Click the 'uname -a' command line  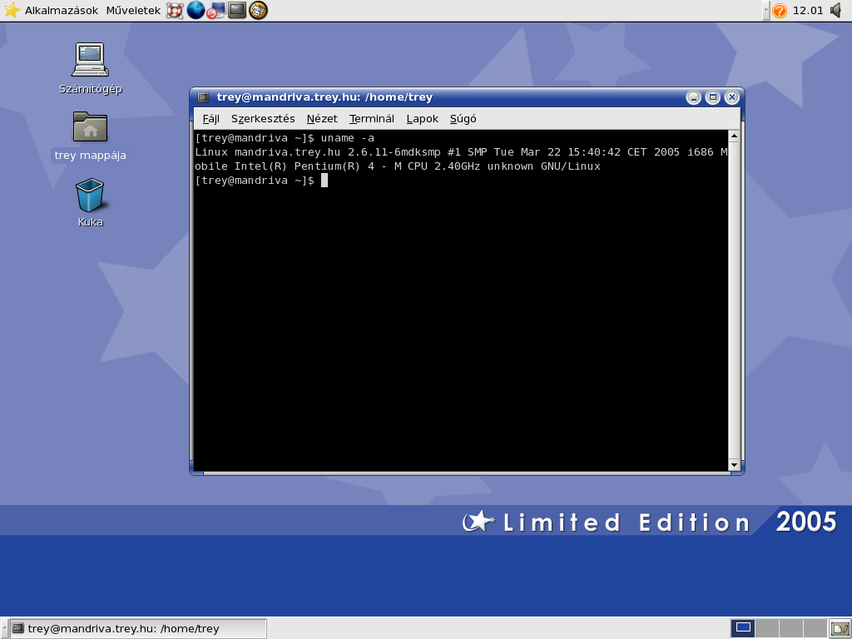(x=347, y=138)
